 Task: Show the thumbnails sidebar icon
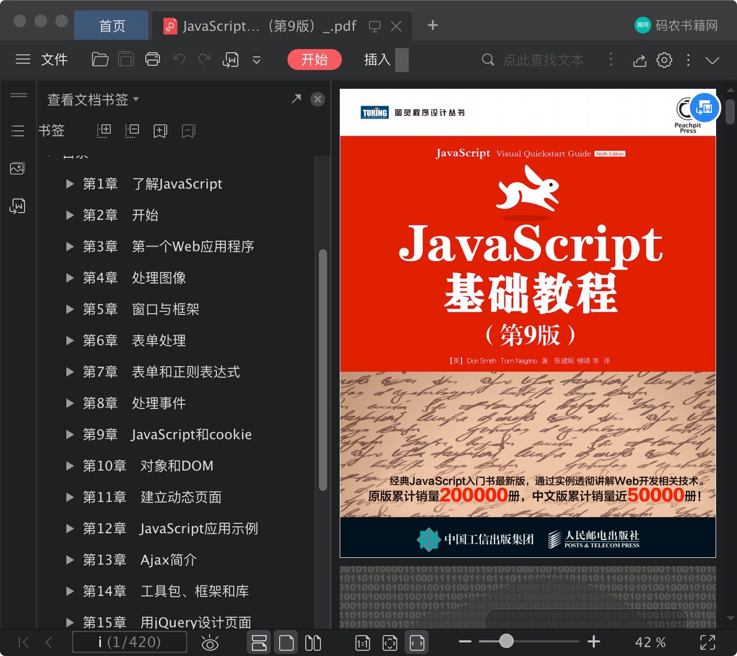17,168
